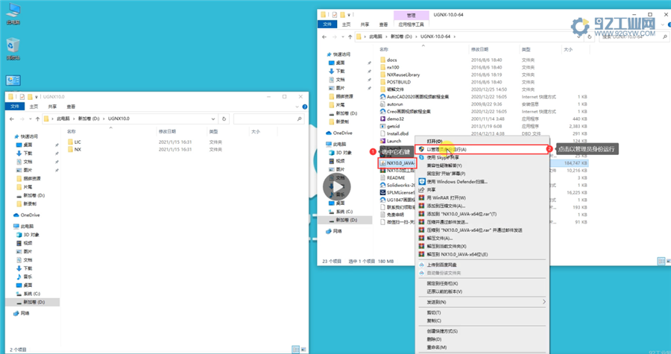Click the NXReuseLibrary folder icon

point(383,75)
